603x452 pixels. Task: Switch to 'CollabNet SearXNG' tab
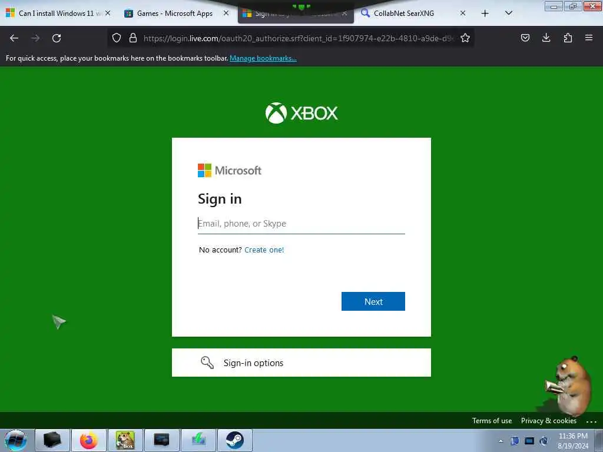[404, 14]
